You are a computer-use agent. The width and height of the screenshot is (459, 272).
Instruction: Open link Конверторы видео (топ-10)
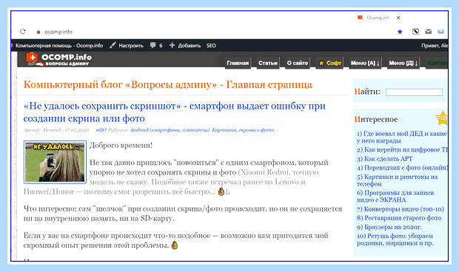tap(401, 209)
